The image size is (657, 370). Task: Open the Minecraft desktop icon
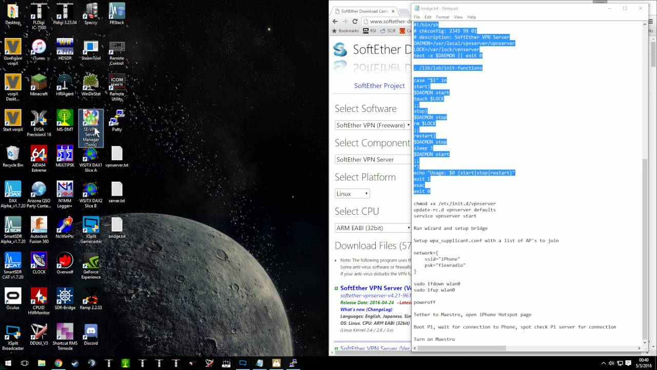coord(39,85)
